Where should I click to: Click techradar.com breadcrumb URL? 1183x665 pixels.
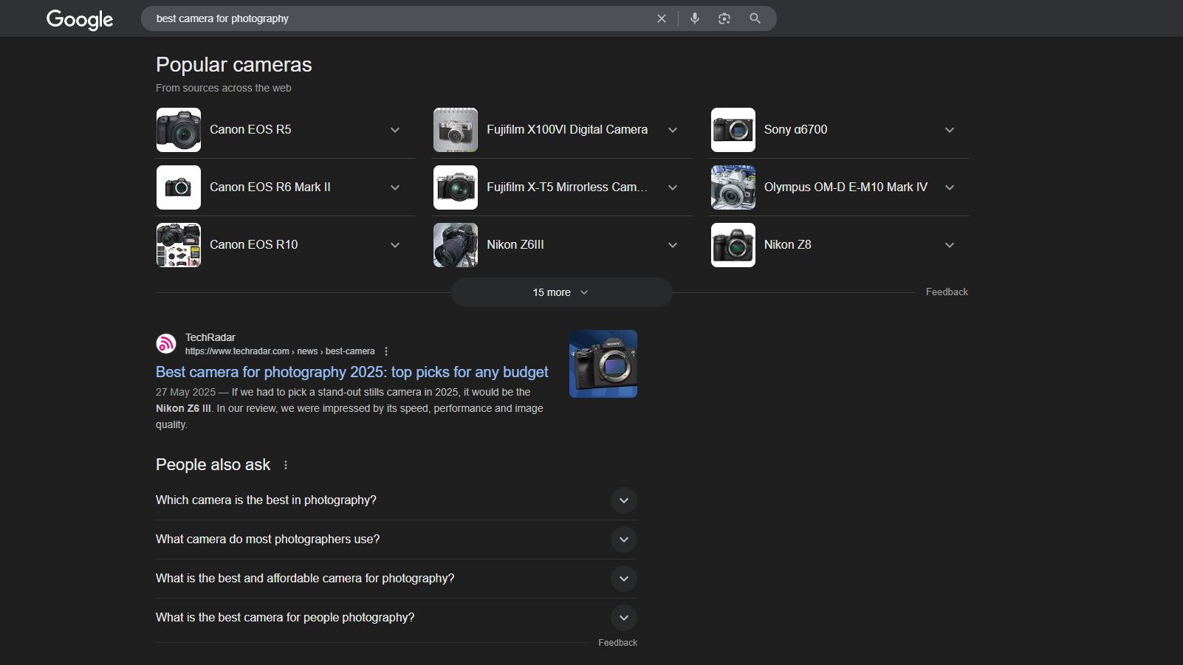(280, 351)
